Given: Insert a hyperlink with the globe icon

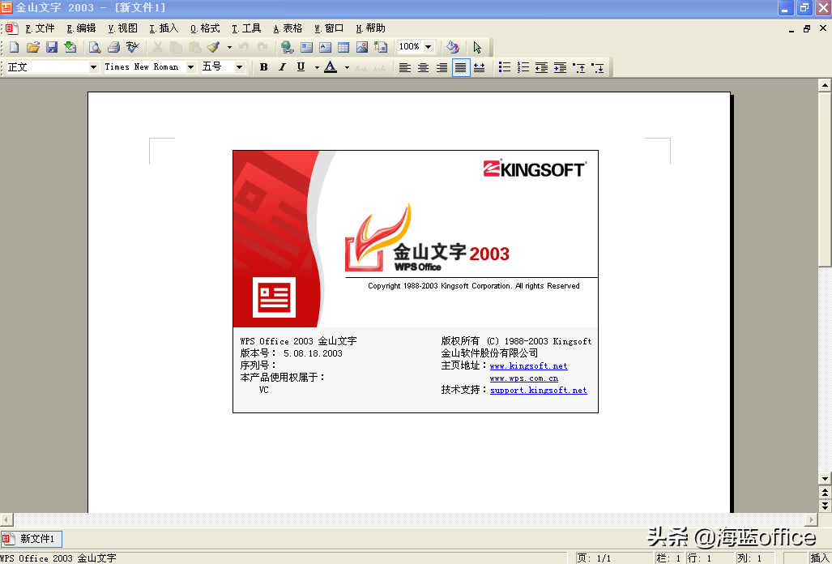Looking at the screenshot, I should coord(288,47).
